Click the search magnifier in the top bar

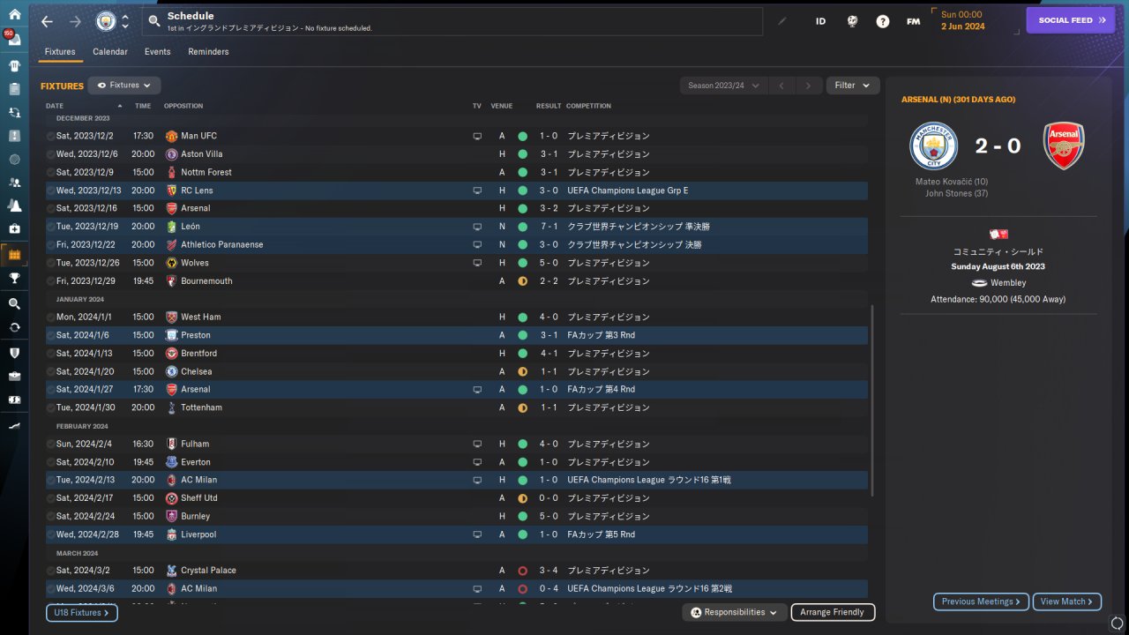(x=154, y=21)
